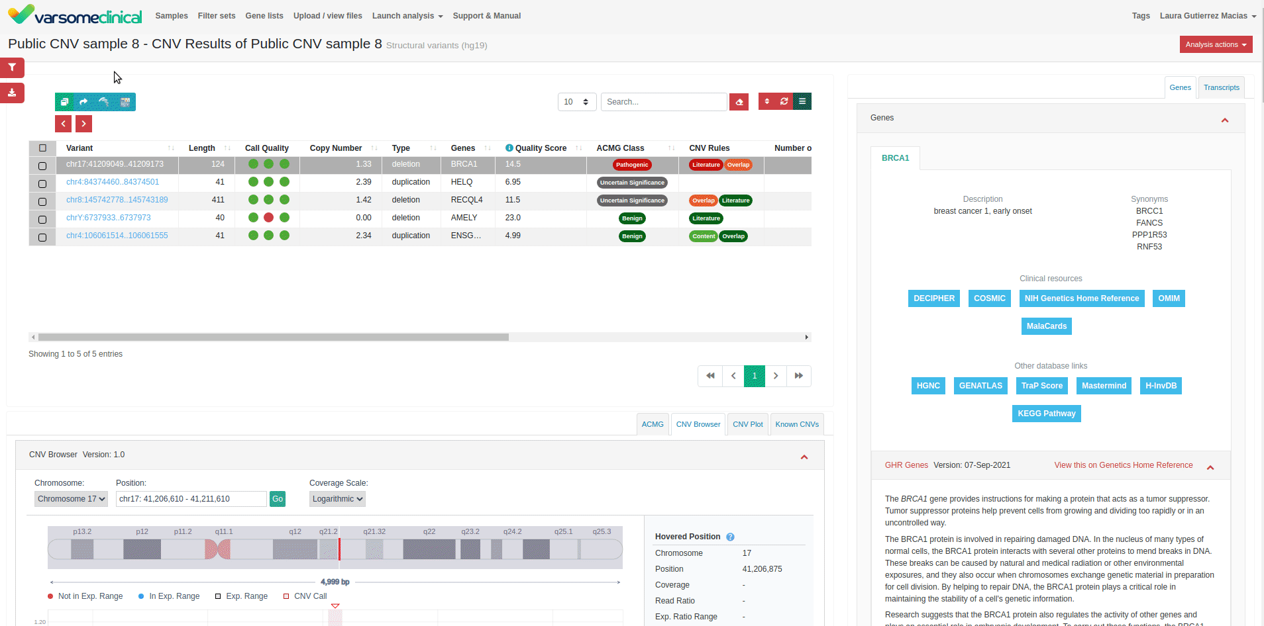
Task: Open the Chromosome 17 dropdown in CNV Browser
Action: pyautogui.click(x=70, y=499)
